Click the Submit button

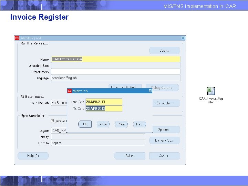130,156
